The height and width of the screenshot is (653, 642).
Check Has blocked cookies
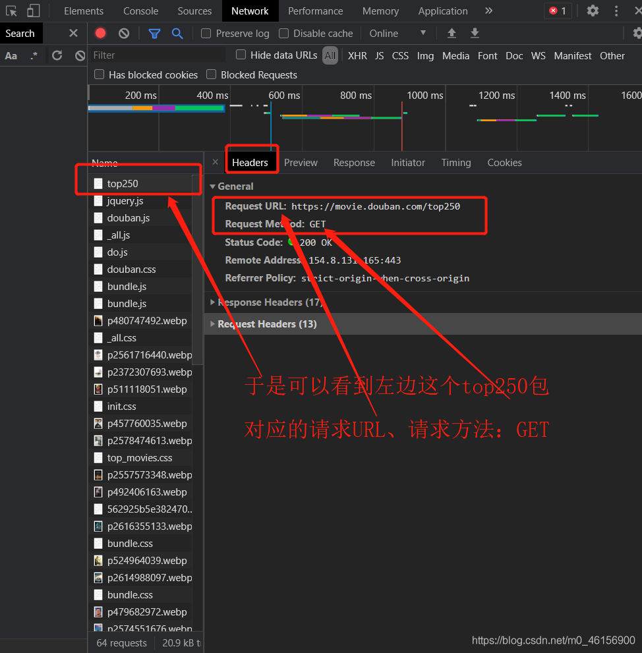pyautogui.click(x=99, y=74)
